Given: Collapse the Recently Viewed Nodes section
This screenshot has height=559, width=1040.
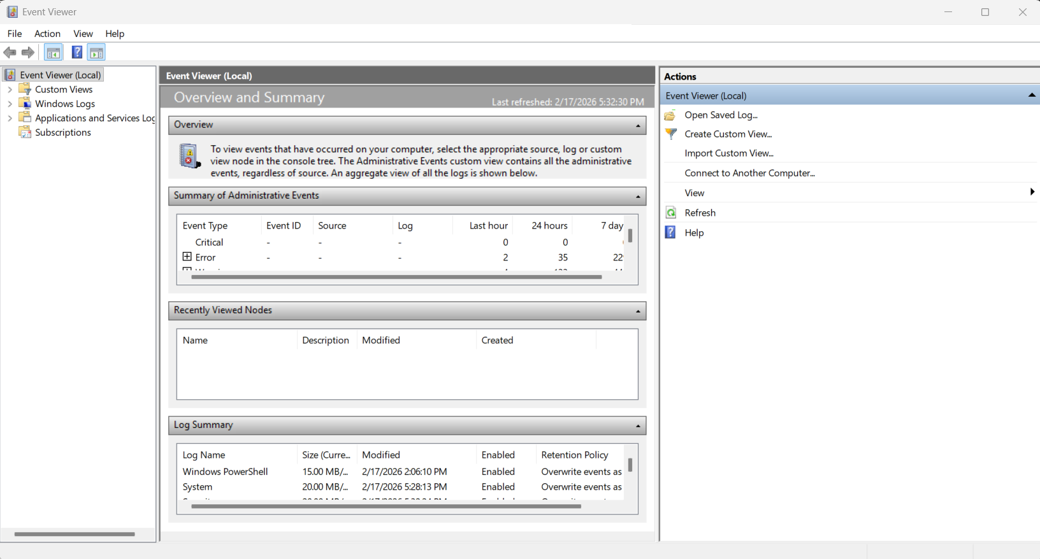Looking at the screenshot, I should [638, 311].
